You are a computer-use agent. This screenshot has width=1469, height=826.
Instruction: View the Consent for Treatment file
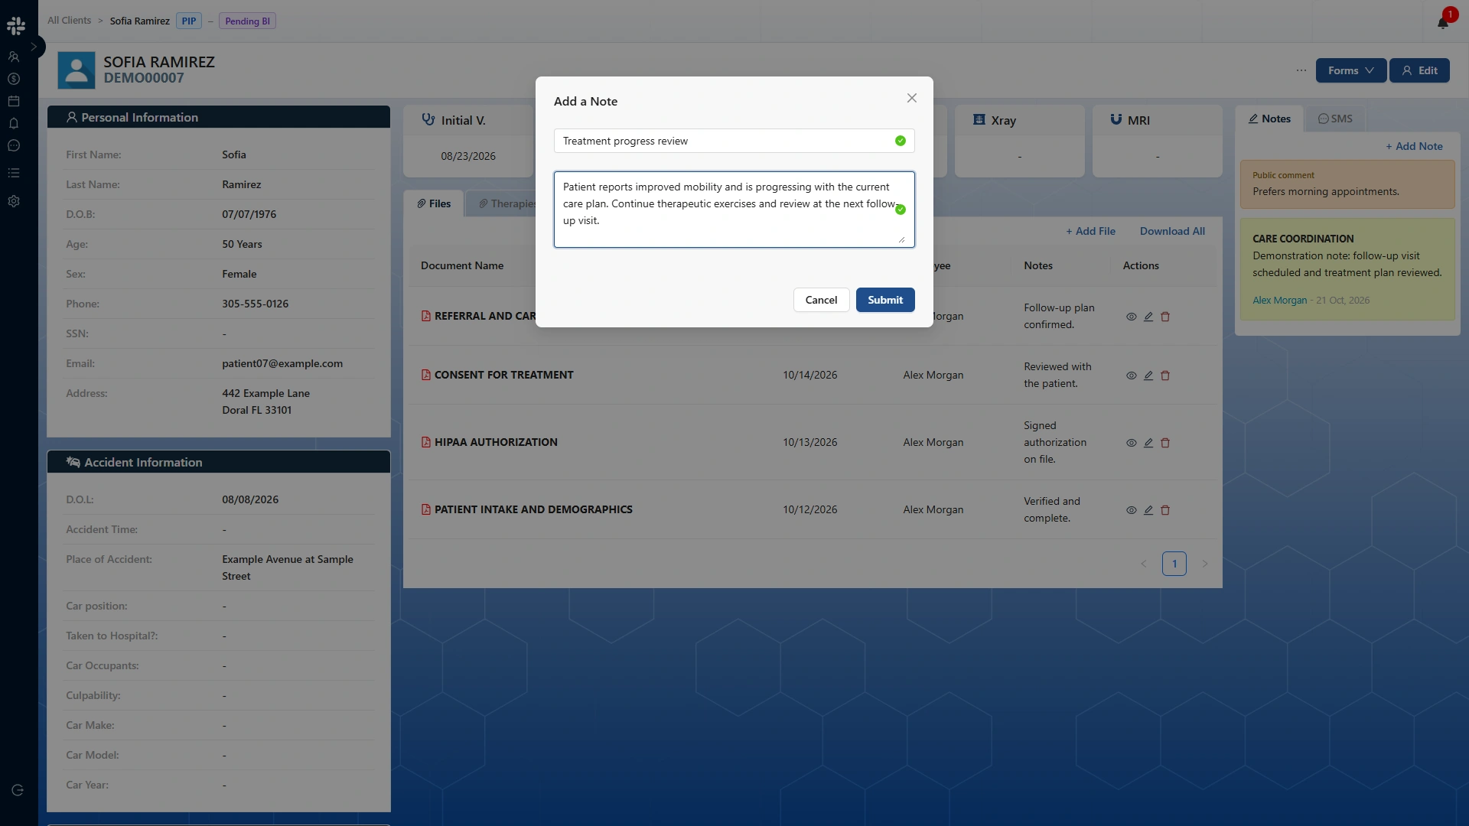pos(1132,376)
